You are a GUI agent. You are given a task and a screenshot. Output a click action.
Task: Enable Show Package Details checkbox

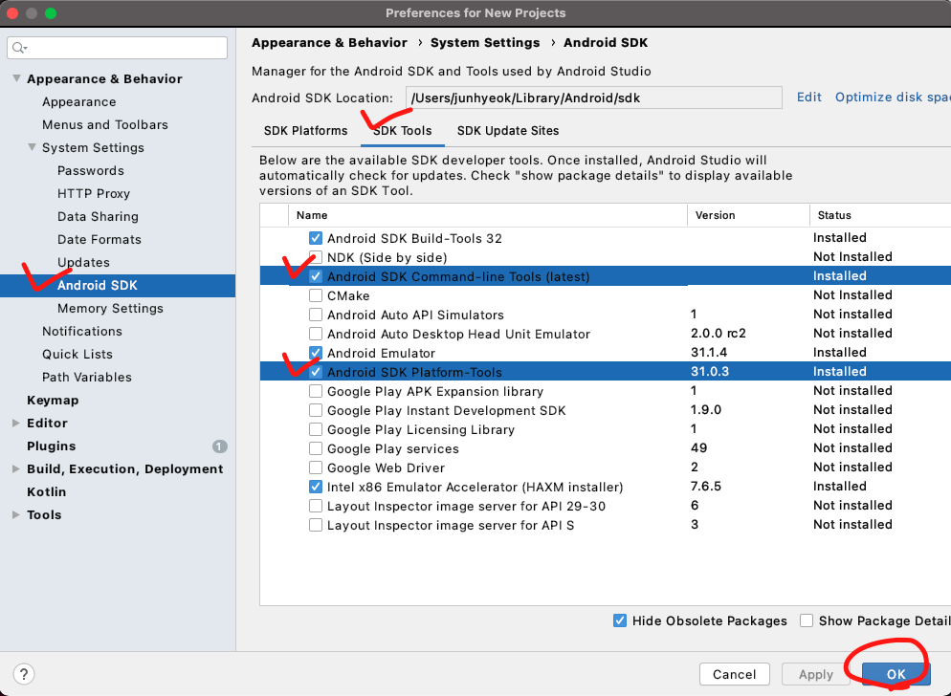(806, 620)
